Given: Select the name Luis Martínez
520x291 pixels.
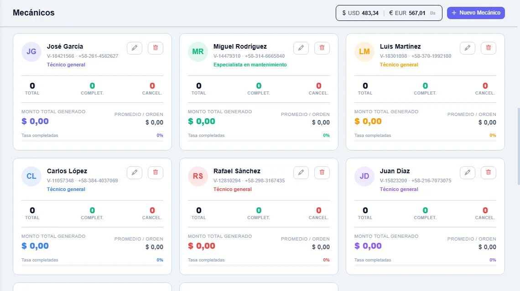Looking at the screenshot, I should tap(400, 47).
